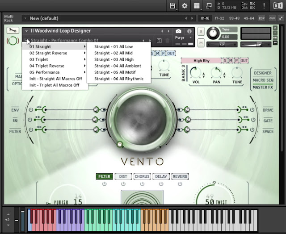Image resolution: width=286 pixels, height=234 pixels.
Task: Open CHORUS effect tab
Action: pyautogui.click(x=142, y=176)
